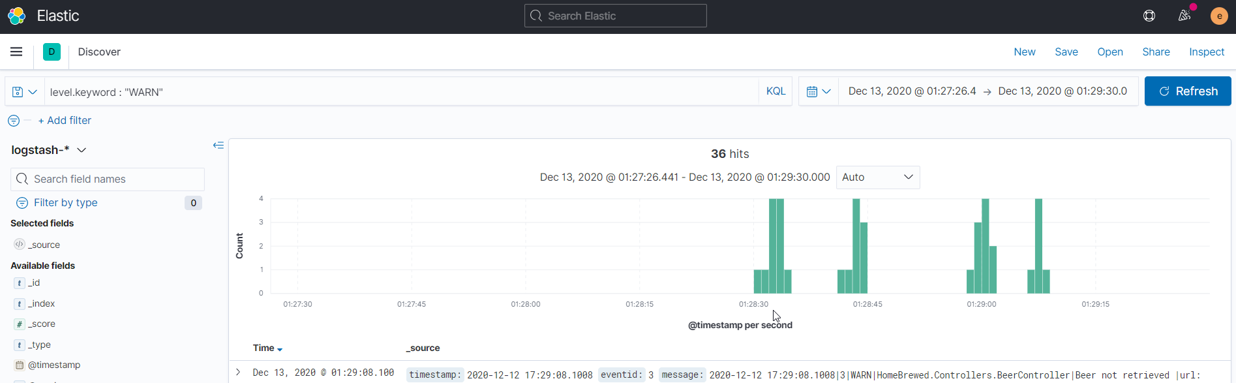This screenshot has width=1236, height=383.
Task: Select the _id available field
Action: 34,283
